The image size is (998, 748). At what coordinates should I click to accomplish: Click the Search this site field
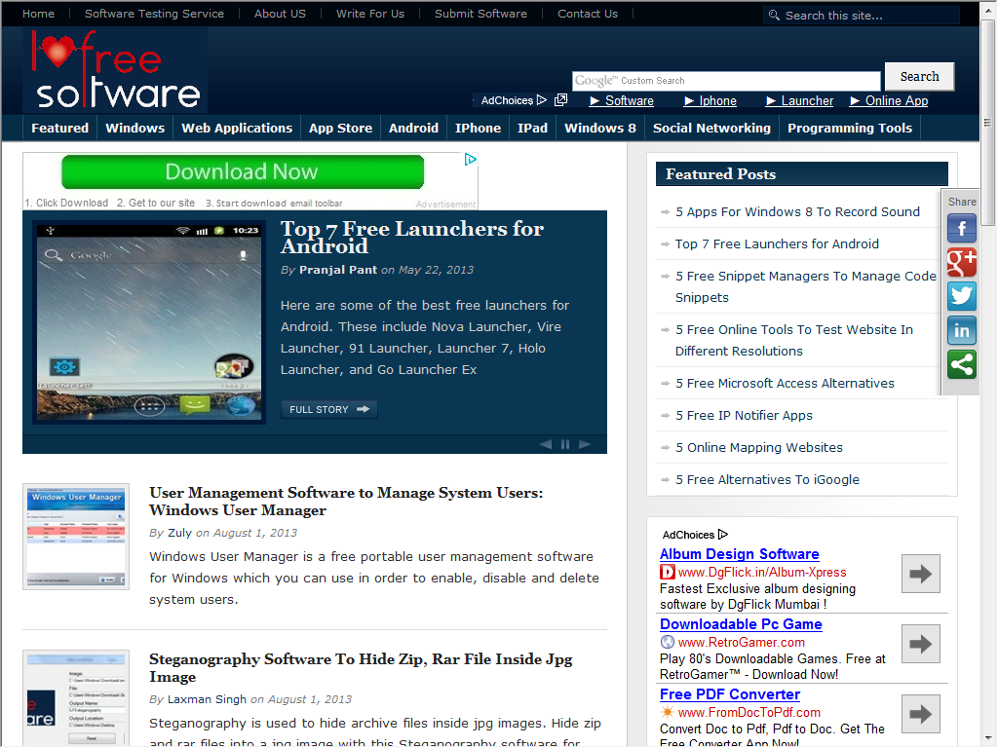tap(861, 15)
